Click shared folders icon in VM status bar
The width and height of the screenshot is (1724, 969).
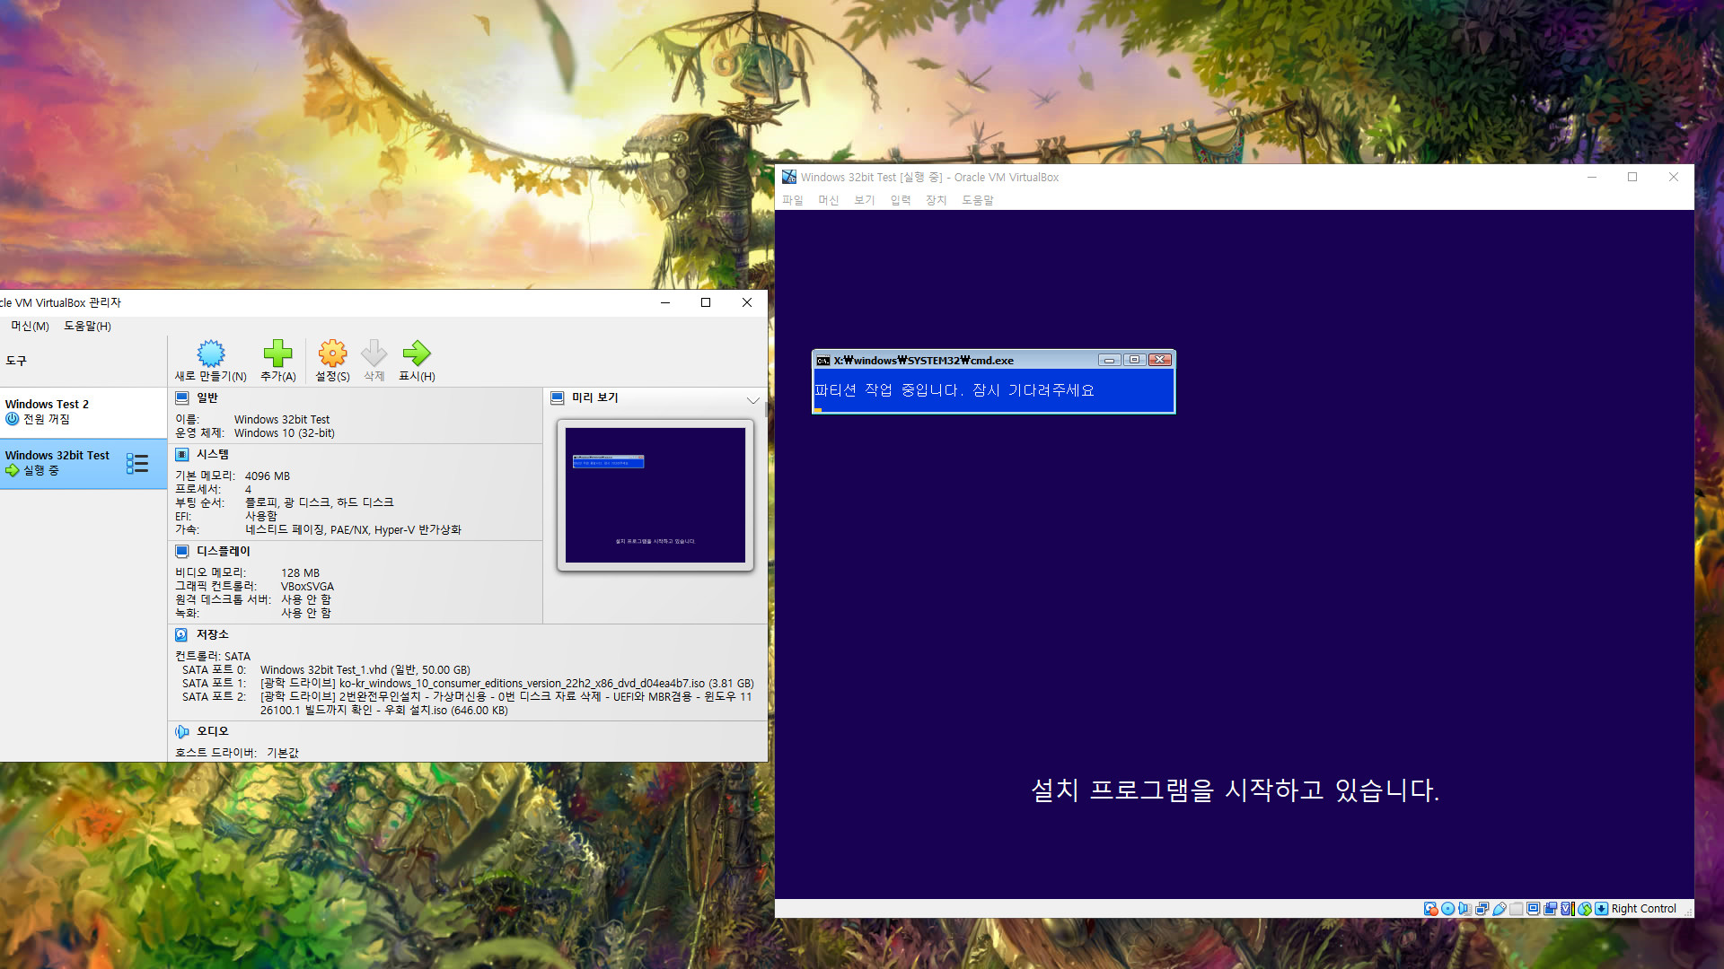[1517, 909]
